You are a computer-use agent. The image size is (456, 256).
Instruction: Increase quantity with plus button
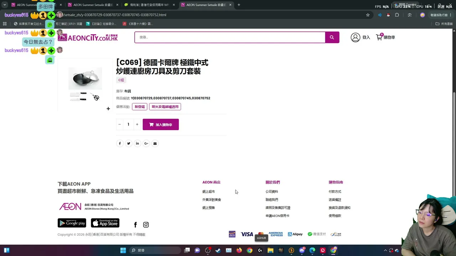(x=137, y=124)
